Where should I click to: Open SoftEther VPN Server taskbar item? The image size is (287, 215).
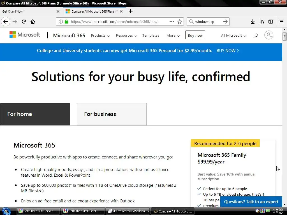point(38,211)
